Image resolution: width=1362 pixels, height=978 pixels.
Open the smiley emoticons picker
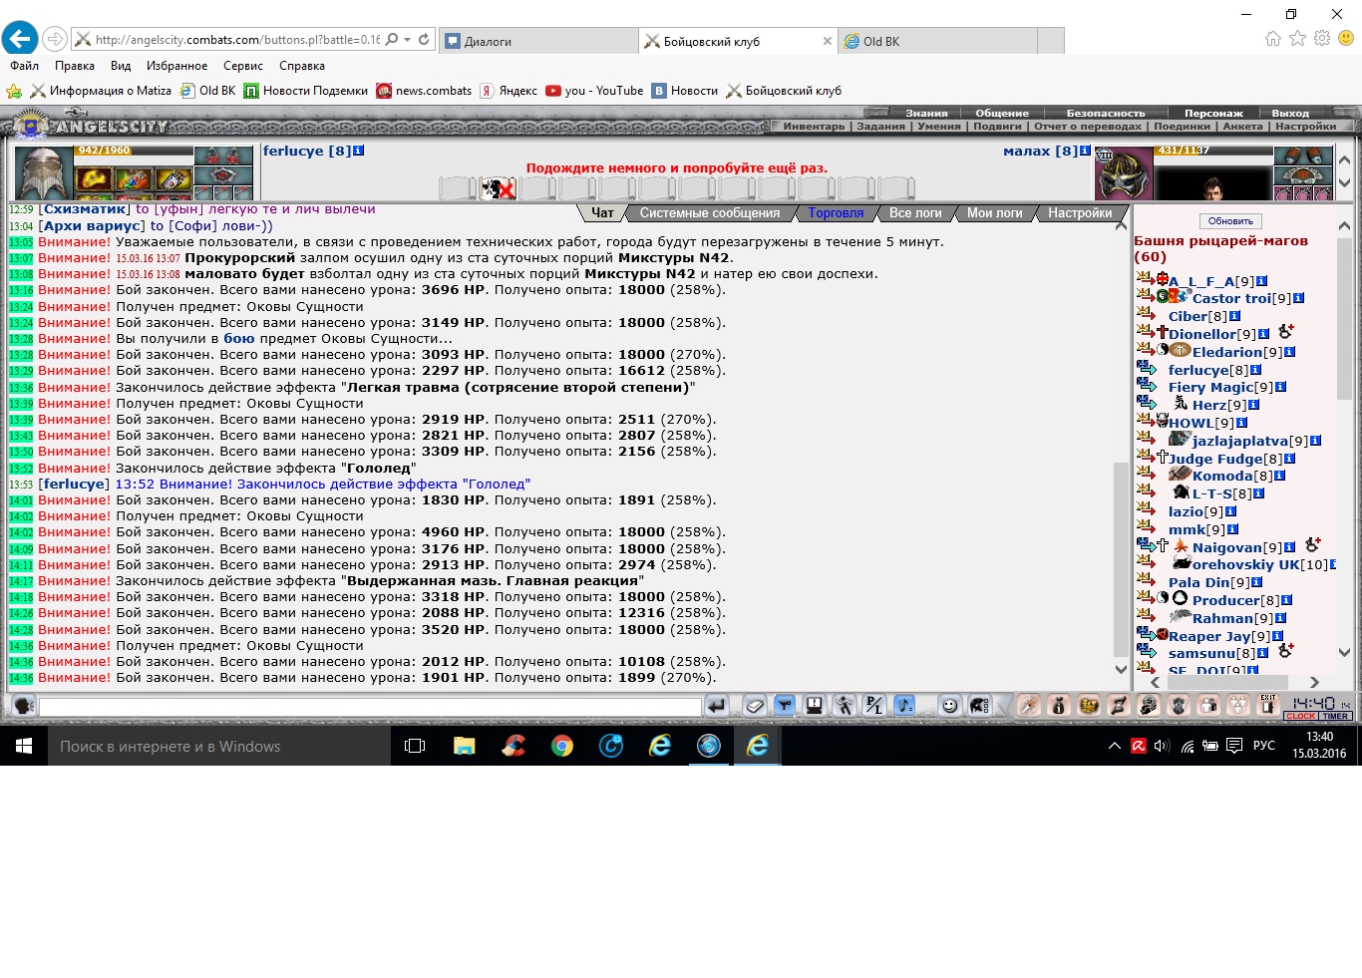tap(949, 706)
